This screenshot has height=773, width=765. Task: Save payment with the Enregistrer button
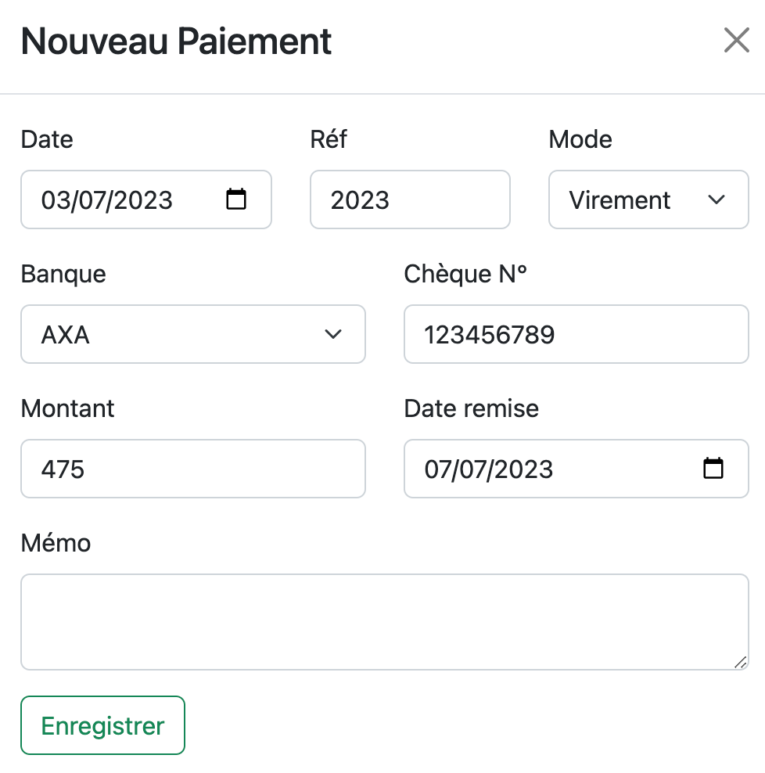point(103,725)
